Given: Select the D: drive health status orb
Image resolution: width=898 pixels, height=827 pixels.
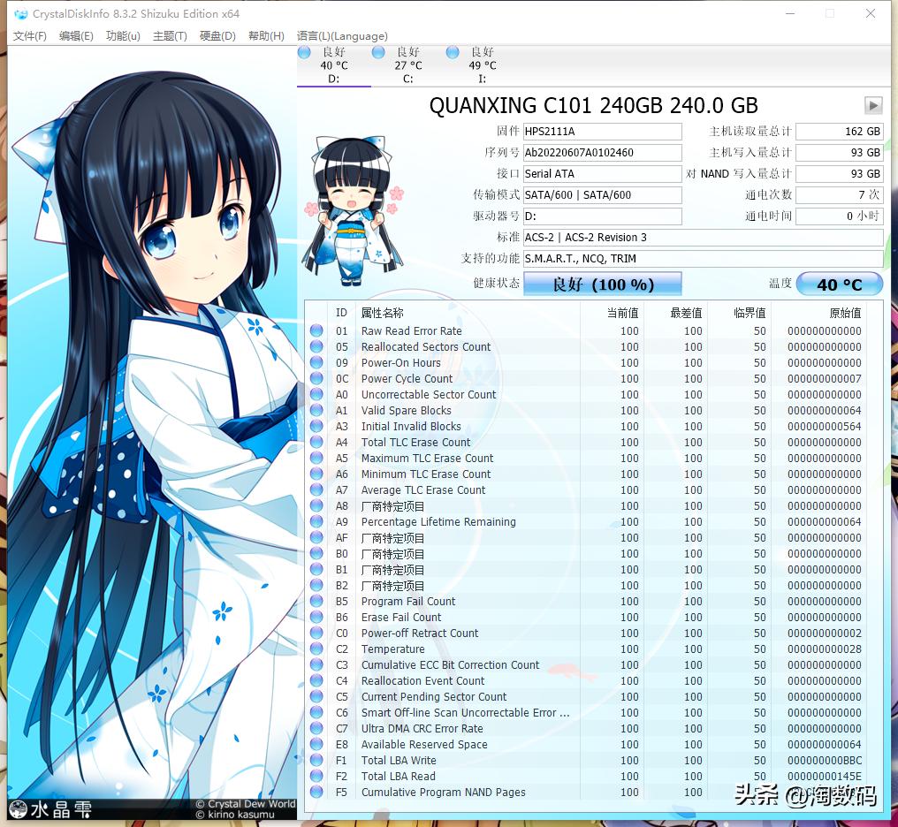Looking at the screenshot, I should 304,53.
